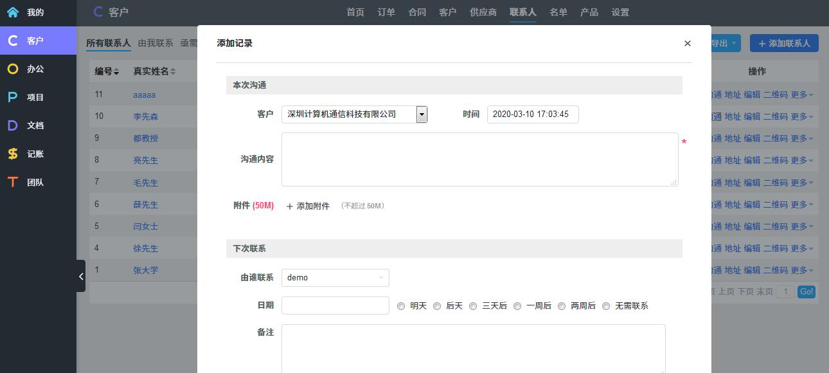Close the 添加记录 dialog with the X
Screen dimensions: 829x373
pos(688,44)
